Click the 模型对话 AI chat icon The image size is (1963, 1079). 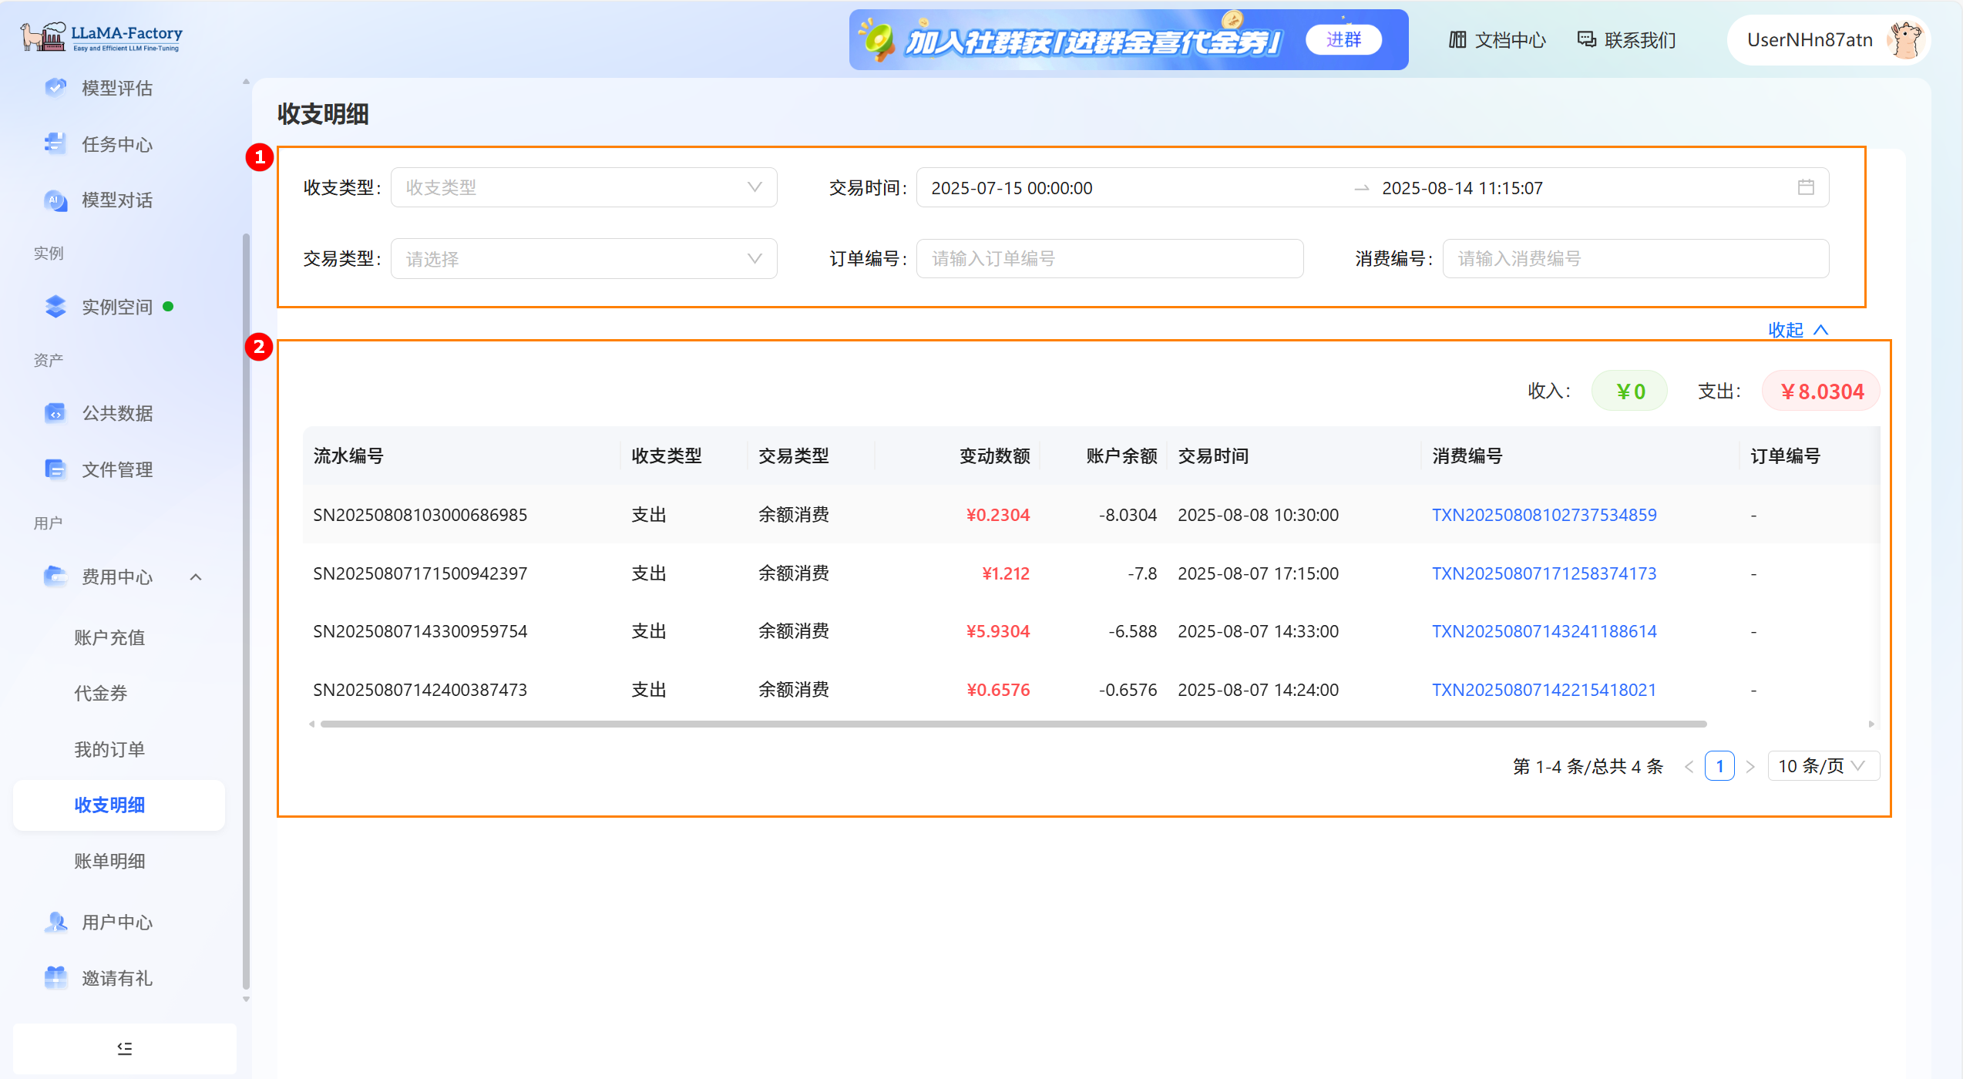coord(55,200)
